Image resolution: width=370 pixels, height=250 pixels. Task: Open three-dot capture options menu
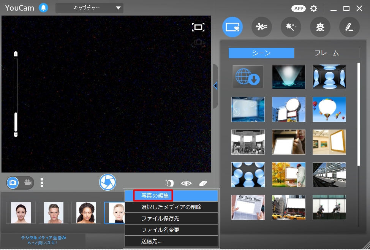(42, 183)
